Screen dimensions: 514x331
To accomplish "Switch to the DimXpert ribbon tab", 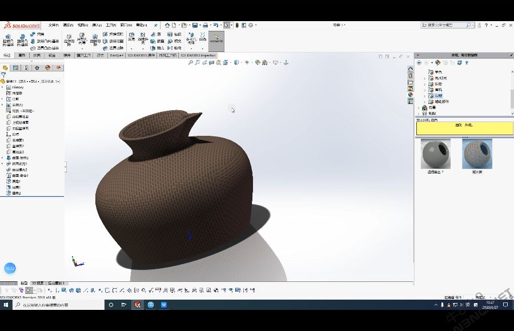I will [x=117, y=55].
